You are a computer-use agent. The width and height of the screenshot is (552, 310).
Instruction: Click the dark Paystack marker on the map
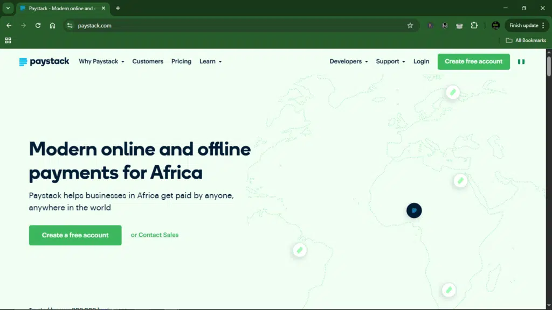[x=414, y=210]
